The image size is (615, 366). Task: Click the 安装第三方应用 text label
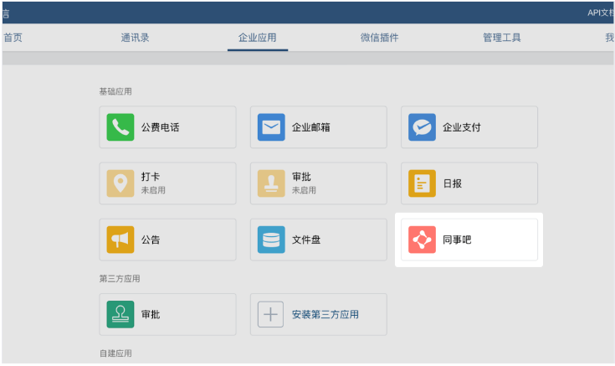[325, 315]
